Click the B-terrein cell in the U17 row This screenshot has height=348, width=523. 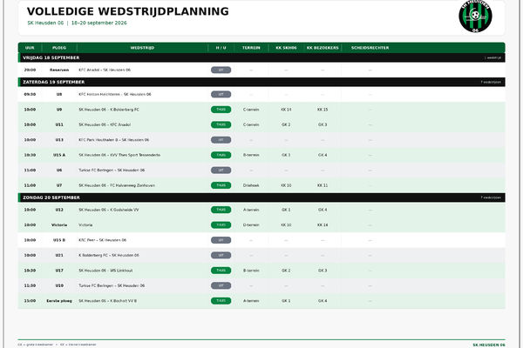coord(251,271)
